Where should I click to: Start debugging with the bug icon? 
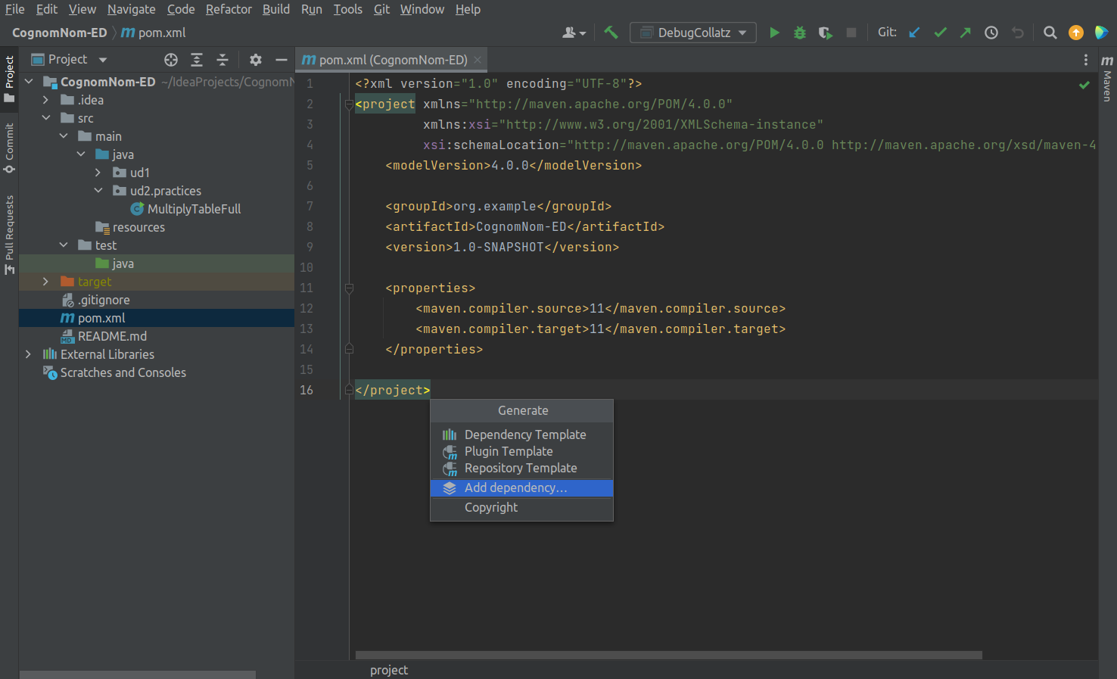800,33
